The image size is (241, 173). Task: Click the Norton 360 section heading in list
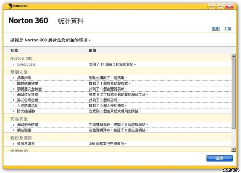coord(21,59)
